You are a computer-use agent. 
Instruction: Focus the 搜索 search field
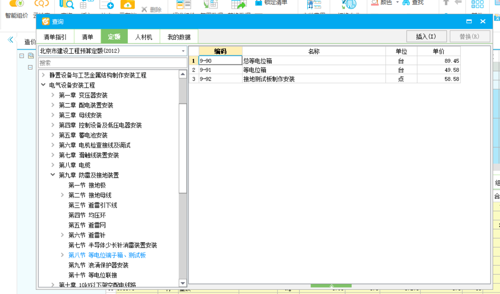[113, 63]
